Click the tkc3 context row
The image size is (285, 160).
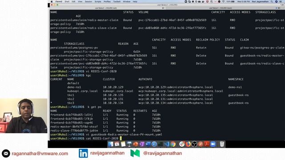click(150, 103)
